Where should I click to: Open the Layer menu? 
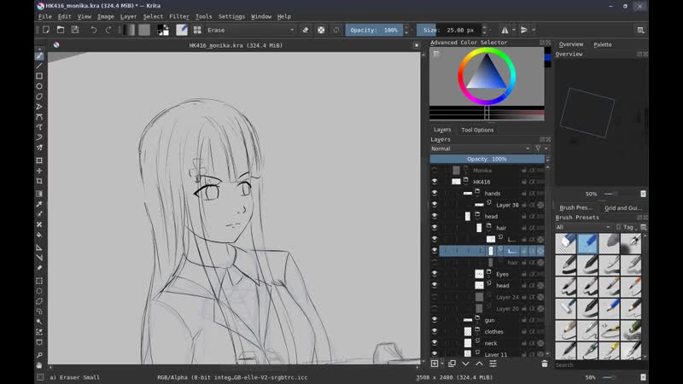tap(128, 16)
